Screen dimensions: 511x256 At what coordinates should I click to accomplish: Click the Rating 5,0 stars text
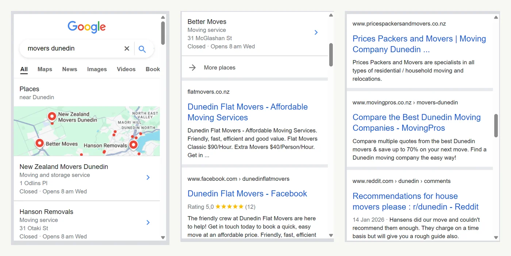point(222,207)
